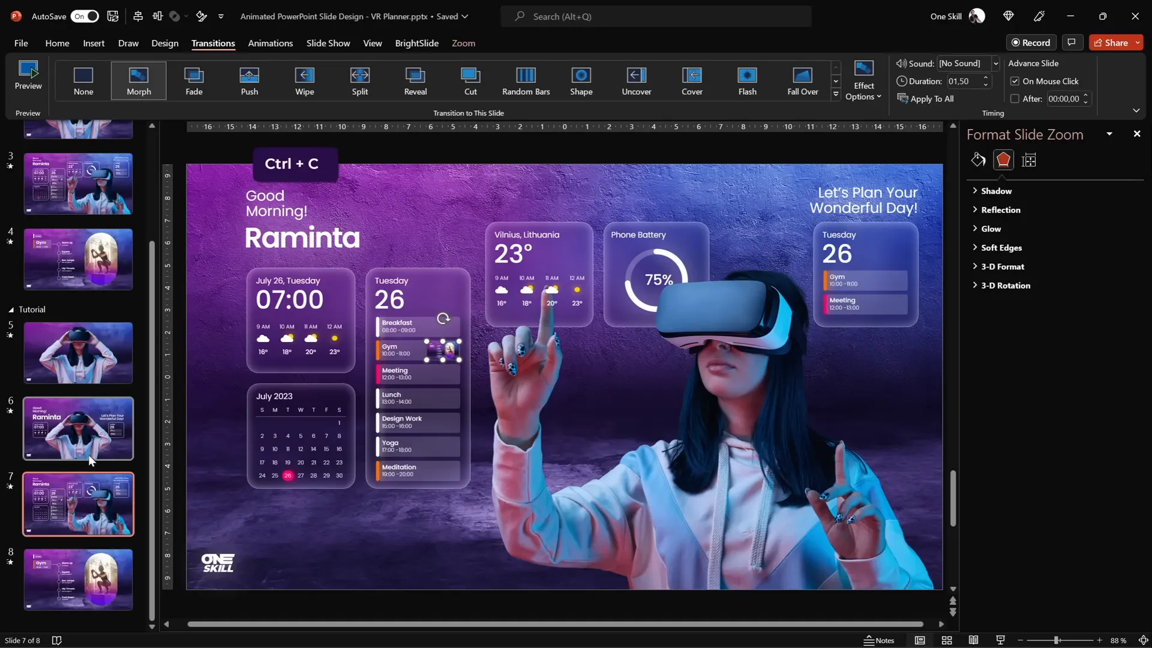
Task: Preview the slide transition
Action: [28, 76]
